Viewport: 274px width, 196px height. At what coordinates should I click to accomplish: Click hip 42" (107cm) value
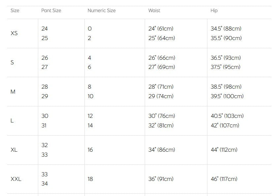(x=225, y=125)
